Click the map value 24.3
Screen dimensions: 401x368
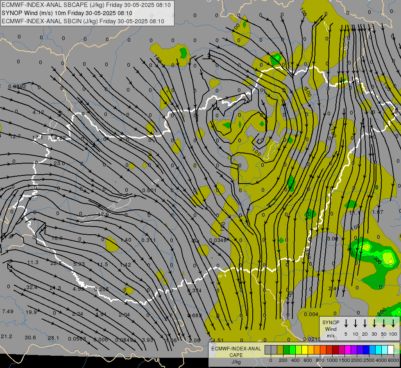55,288
